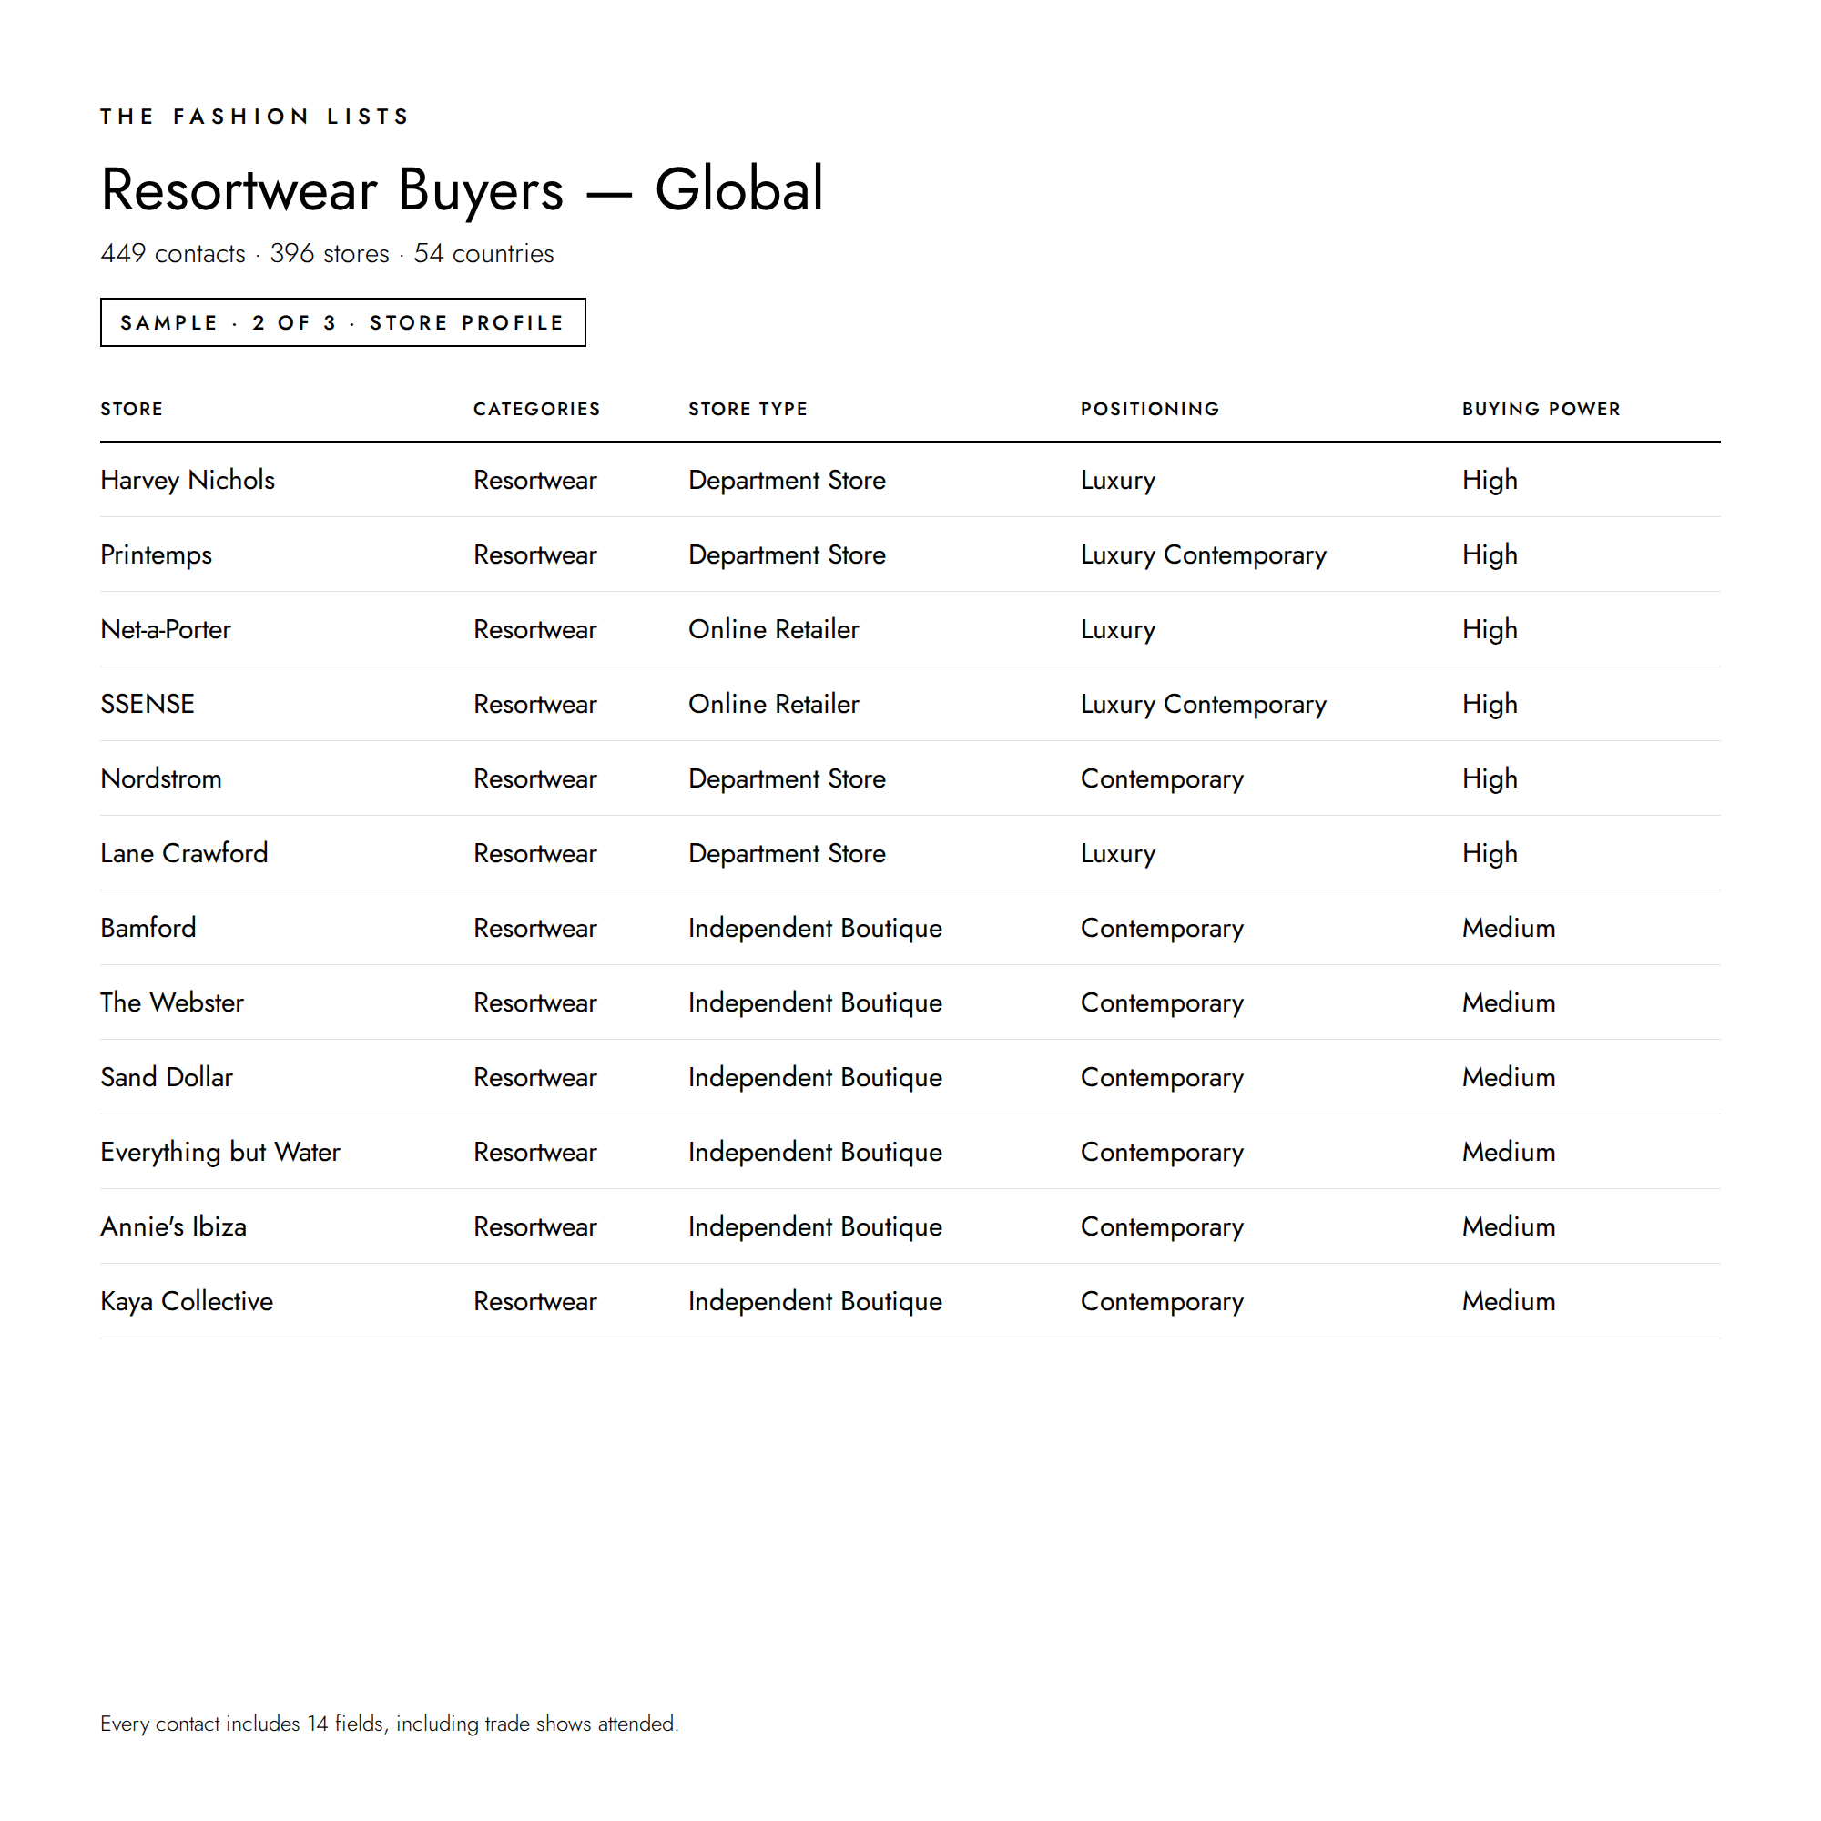The height and width of the screenshot is (1821, 1821).
Task: Click the 'Everything but Water' store name
Action: [x=220, y=1152]
